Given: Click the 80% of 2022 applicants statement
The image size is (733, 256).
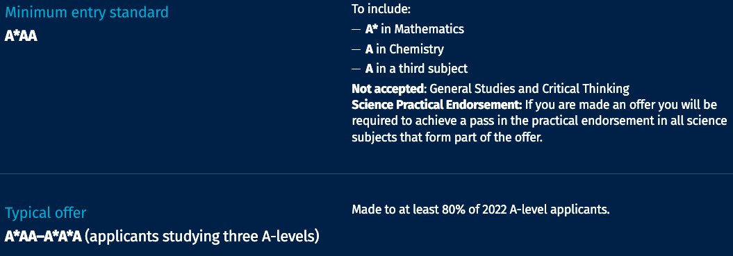Looking at the screenshot, I should click(481, 210).
